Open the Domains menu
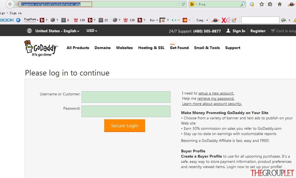The height and width of the screenshot is (178, 296). (103, 48)
